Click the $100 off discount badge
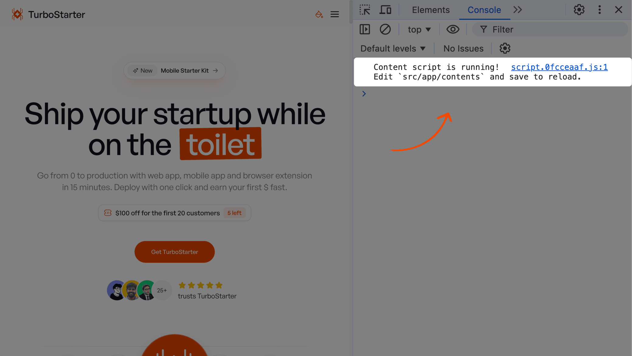632x356 pixels. 175,213
